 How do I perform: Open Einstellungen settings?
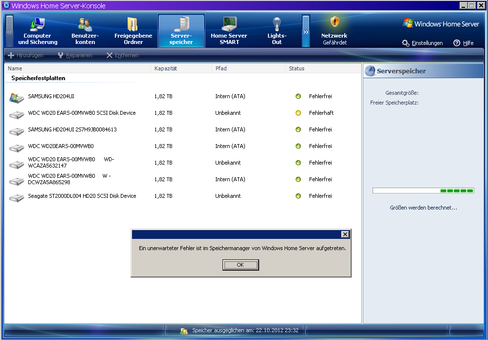427,43
